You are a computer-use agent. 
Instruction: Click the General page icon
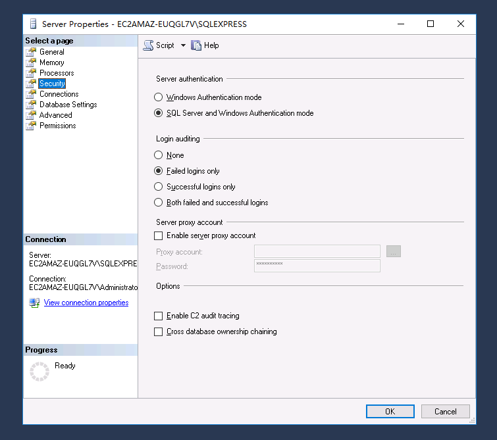pos(31,52)
